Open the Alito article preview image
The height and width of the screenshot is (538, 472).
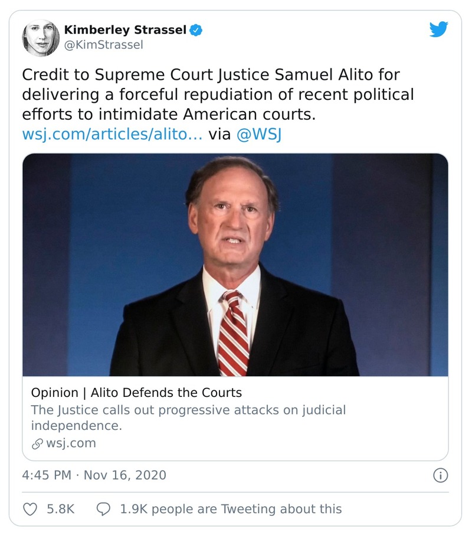235,265
